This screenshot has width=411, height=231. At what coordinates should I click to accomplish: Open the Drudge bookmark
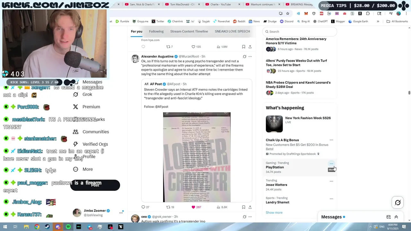click(270, 21)
